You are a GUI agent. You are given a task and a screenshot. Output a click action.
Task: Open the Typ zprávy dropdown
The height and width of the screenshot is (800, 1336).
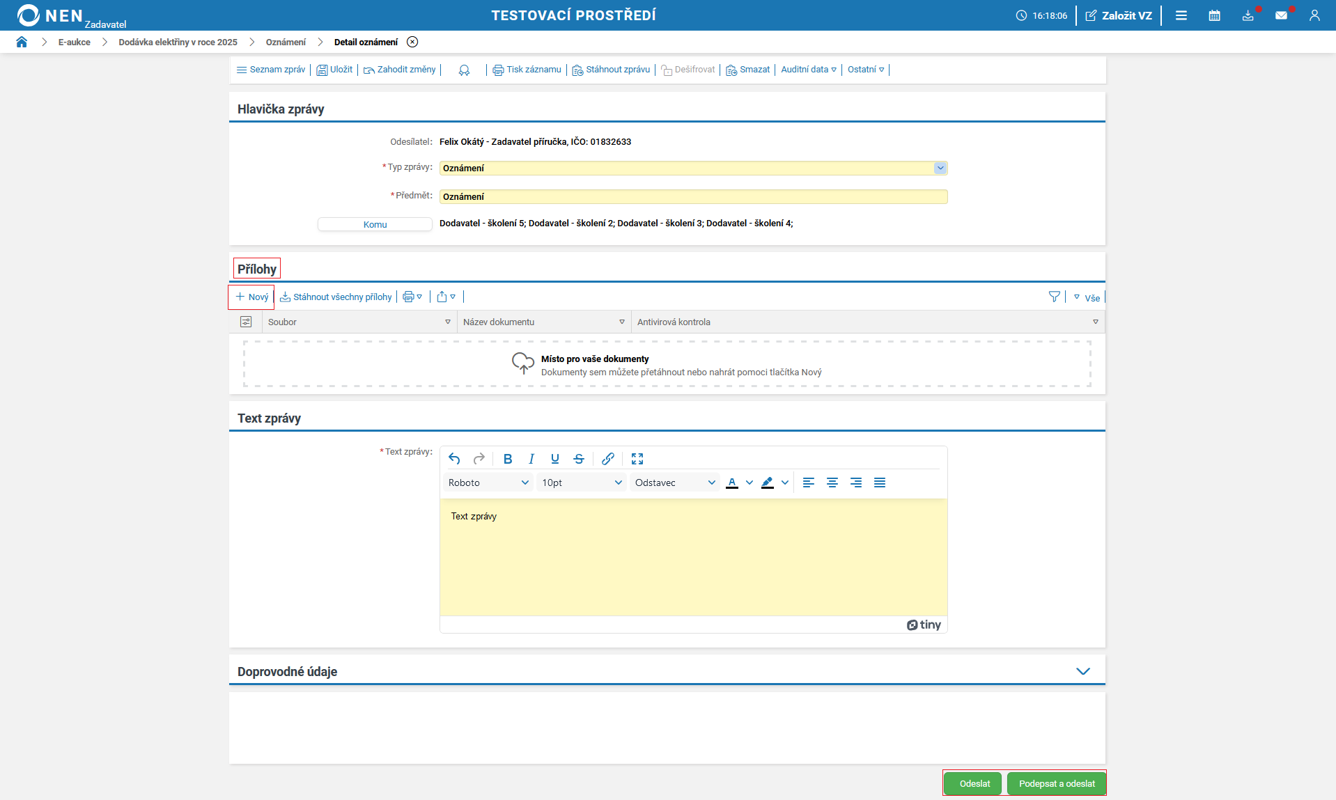click(940, 168)
